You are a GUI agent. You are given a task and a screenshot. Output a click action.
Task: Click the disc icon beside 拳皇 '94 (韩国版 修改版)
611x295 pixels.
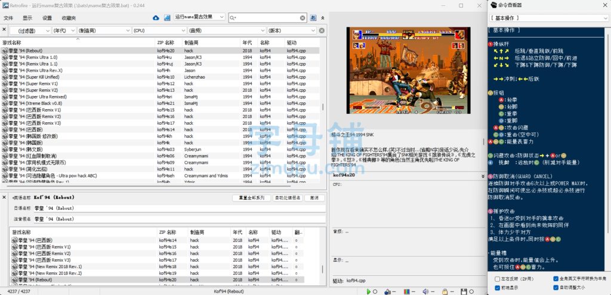pos(5,136)
